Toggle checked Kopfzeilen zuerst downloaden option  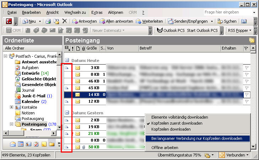pos(177,123)
